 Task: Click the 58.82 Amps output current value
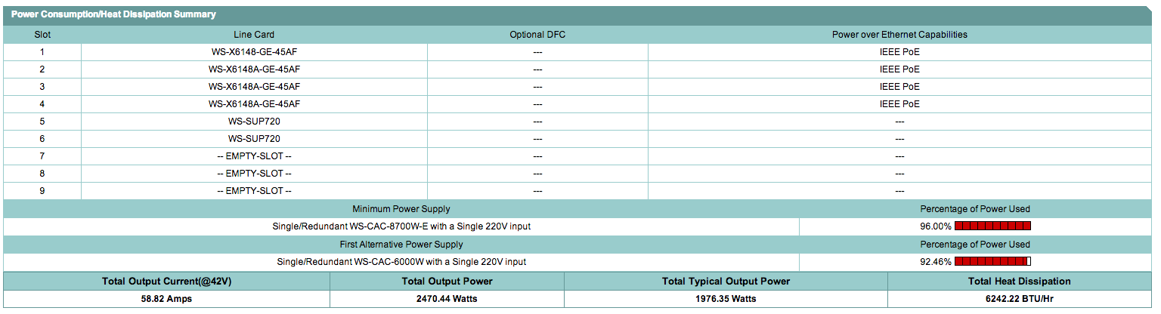point(166,299)
